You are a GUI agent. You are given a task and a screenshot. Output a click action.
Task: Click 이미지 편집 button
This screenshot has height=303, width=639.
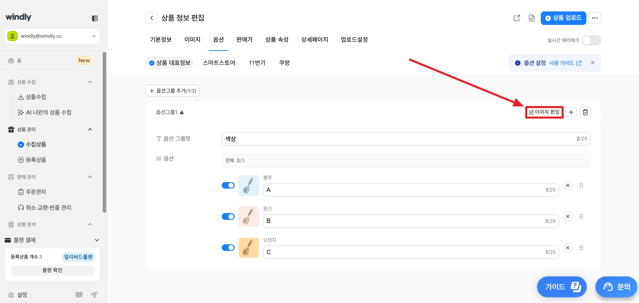coord(544,112)
